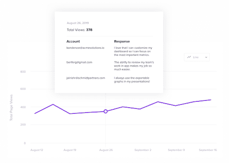
Task: Click the September 9 axis label
Action: tap(176, 150)
